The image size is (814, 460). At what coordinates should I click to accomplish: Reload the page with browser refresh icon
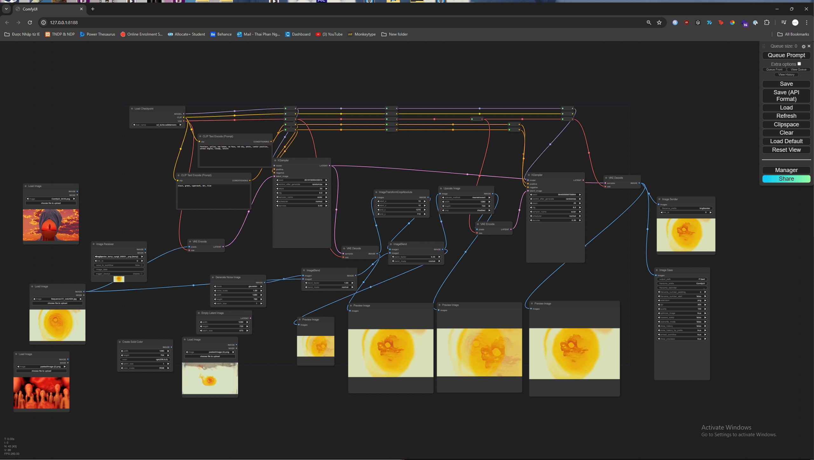30,23
